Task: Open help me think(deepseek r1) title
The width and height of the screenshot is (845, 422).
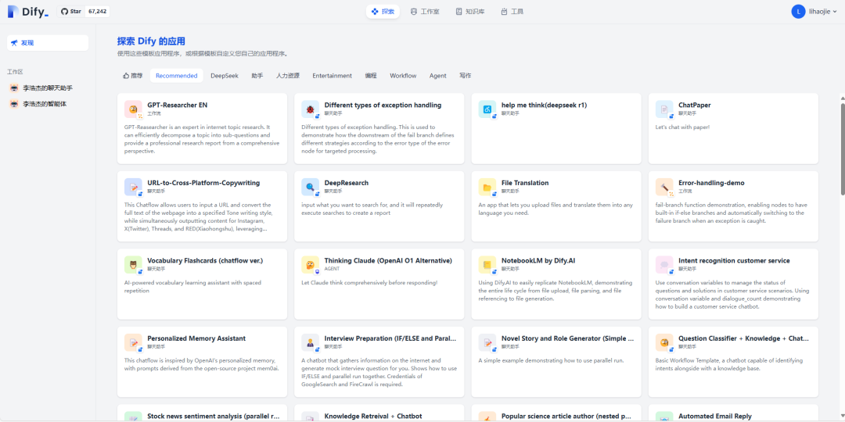Action: [545, 105]
